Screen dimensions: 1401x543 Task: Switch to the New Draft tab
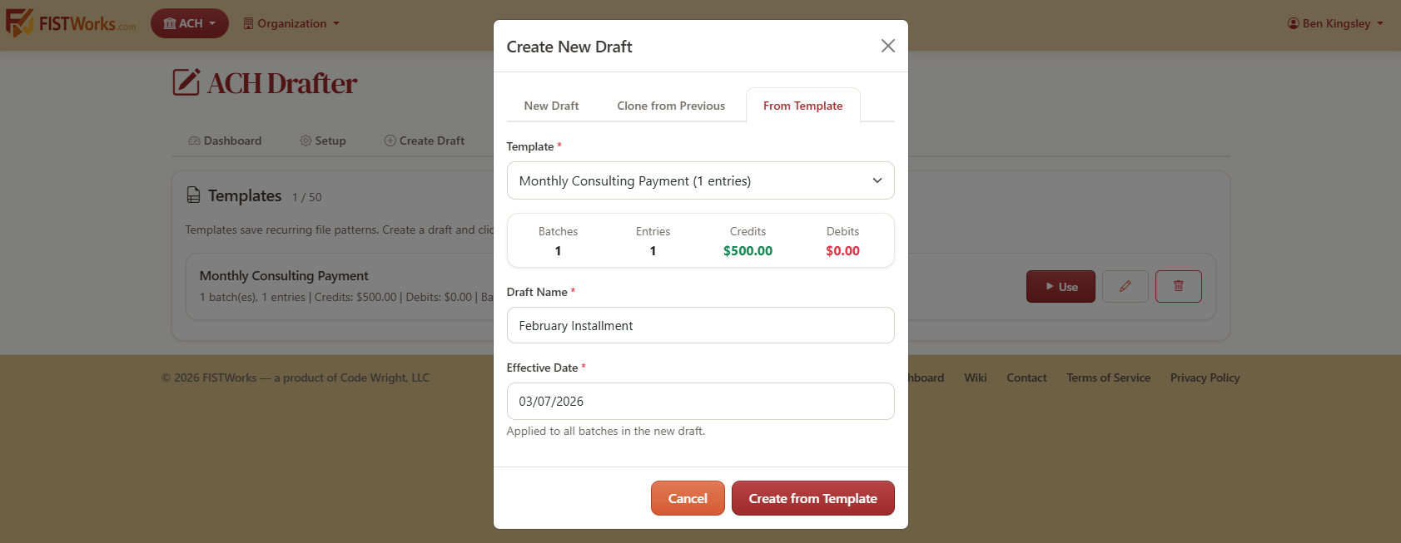pyautogui.click(x=551, y=106)
